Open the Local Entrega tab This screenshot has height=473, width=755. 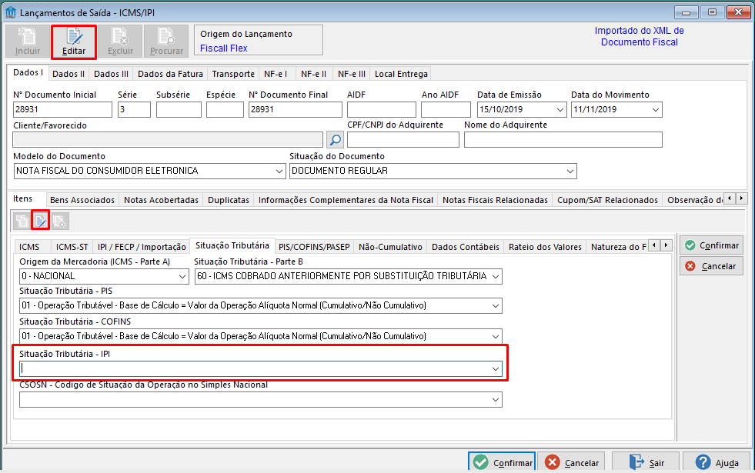(x=401, y=74)
